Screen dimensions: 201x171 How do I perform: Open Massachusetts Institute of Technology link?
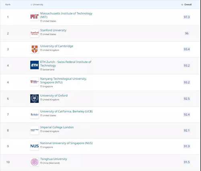pyautogui.click(x=66, y=15)
